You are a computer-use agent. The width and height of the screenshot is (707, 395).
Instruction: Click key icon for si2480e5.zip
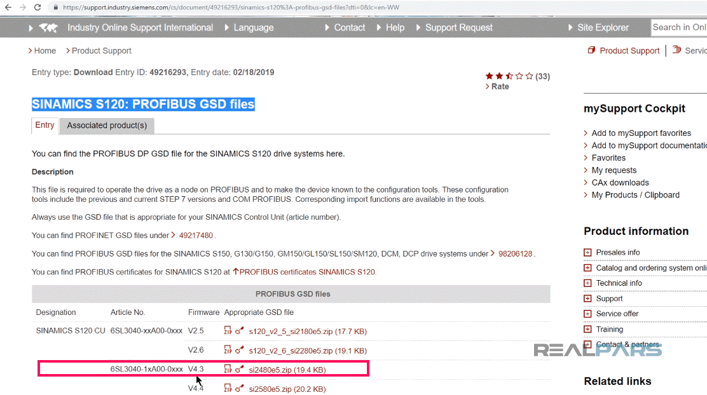point(240,370)
